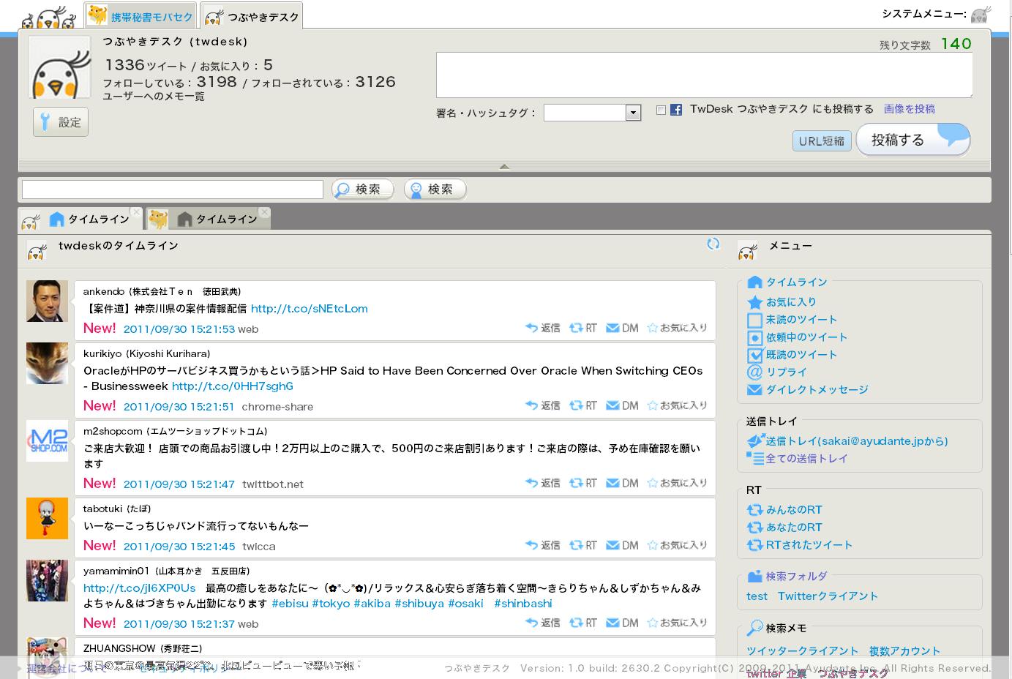Click the twdesk profile avatar
The height and width of the screenshot is (679, 1012).
coord(59,67)
